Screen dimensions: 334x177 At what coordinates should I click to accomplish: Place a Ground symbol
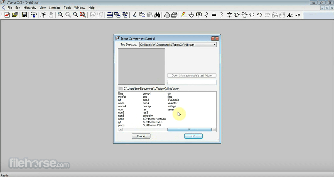[191, 15]
